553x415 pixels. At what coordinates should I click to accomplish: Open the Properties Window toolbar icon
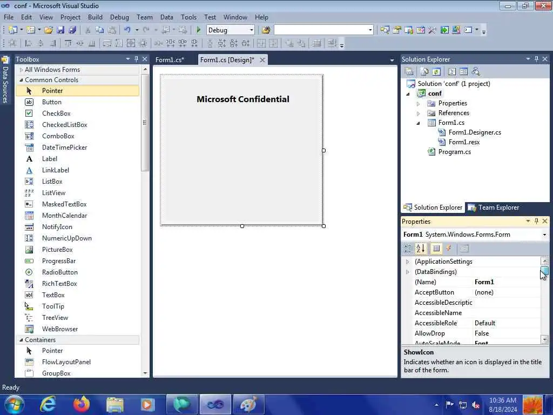tap(397, 30)
